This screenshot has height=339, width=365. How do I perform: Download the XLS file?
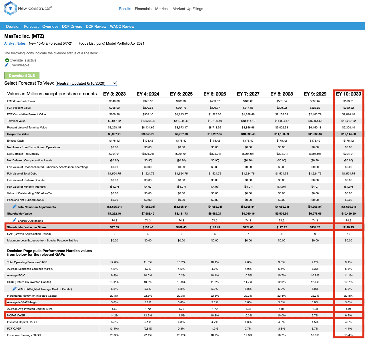(x=22, y=76)
